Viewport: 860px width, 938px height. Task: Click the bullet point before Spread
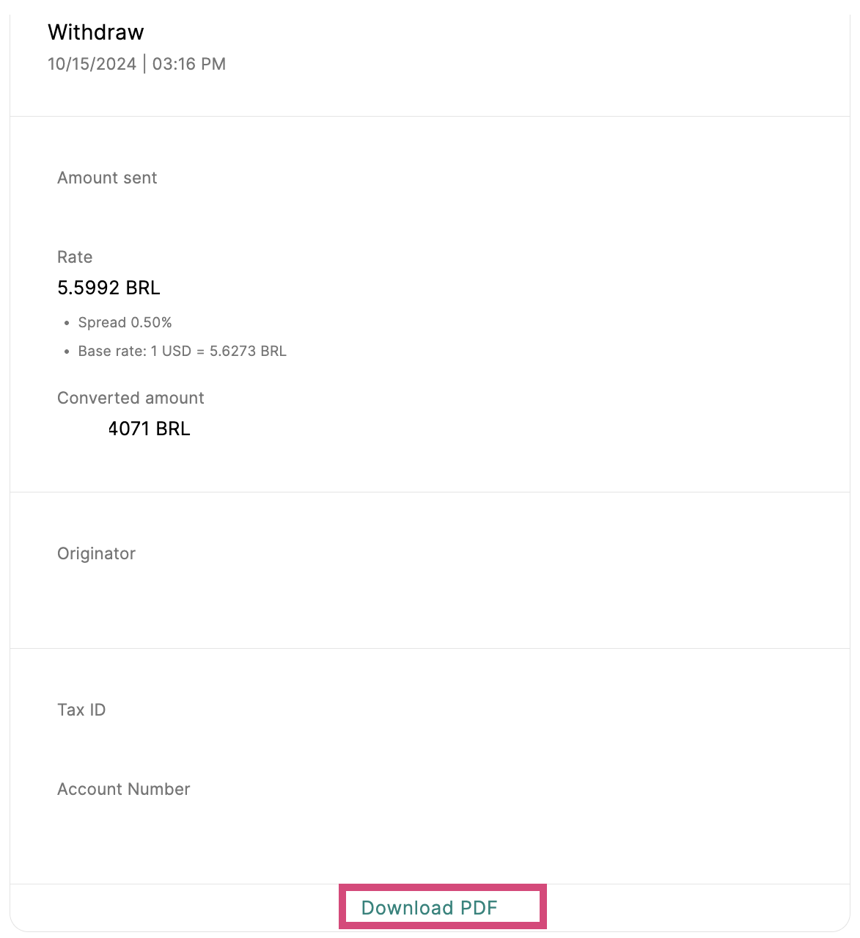coord(67,323)
